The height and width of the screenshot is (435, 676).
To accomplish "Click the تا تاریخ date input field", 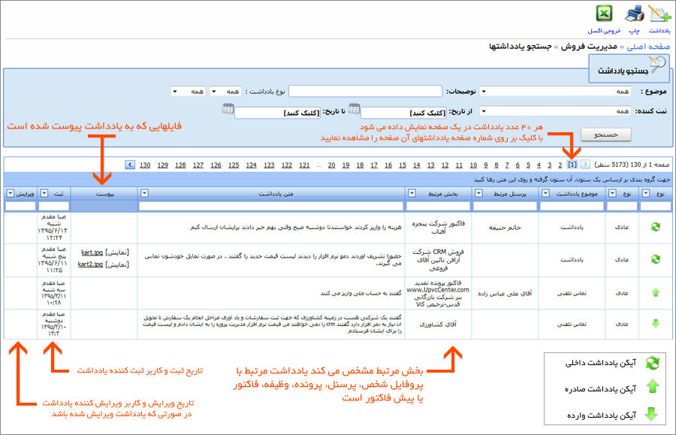I will (x=278, y=113).
